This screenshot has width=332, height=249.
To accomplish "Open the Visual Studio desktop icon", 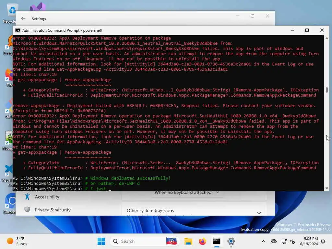I will (38, 7).
